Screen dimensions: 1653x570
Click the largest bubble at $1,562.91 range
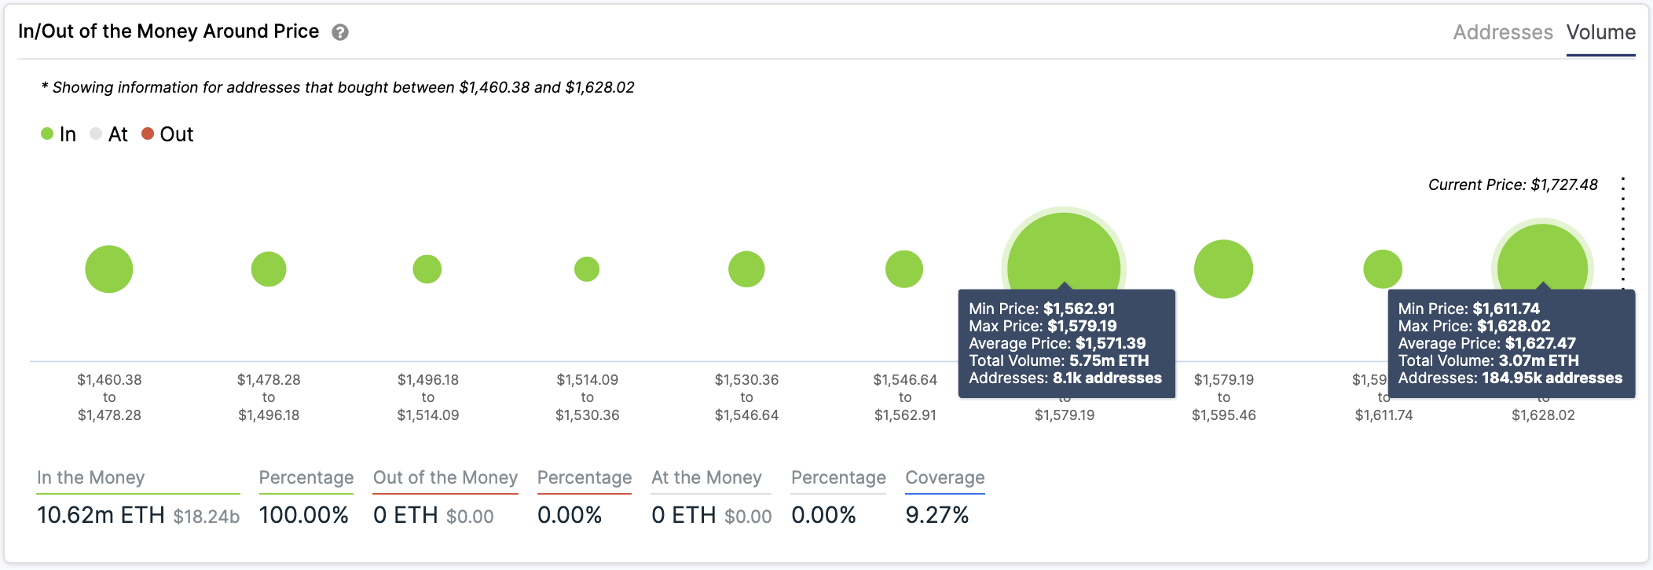1064,251
